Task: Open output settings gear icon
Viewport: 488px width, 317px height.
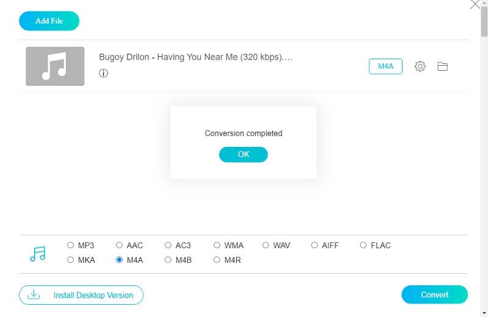Action: click(420, 66)
